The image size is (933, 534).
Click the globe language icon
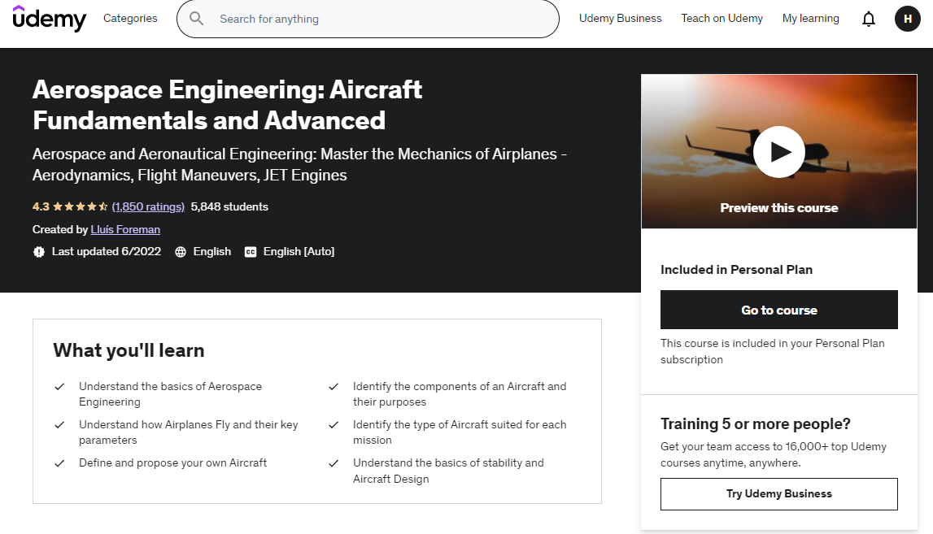181,252
